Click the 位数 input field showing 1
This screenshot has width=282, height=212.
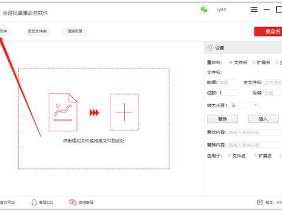click(227, 93)
